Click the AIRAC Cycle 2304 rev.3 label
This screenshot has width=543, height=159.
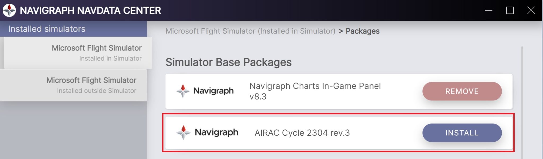click(302, 133)
